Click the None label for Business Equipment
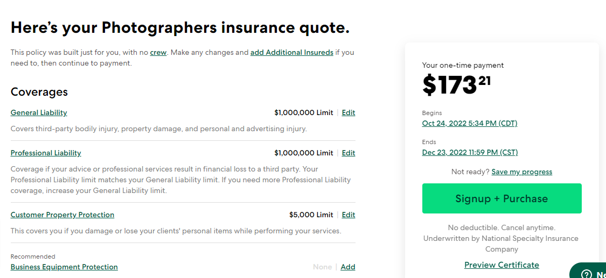Image resolution: width=606 pixels, height=278 pixels. [x=322, y=267]
